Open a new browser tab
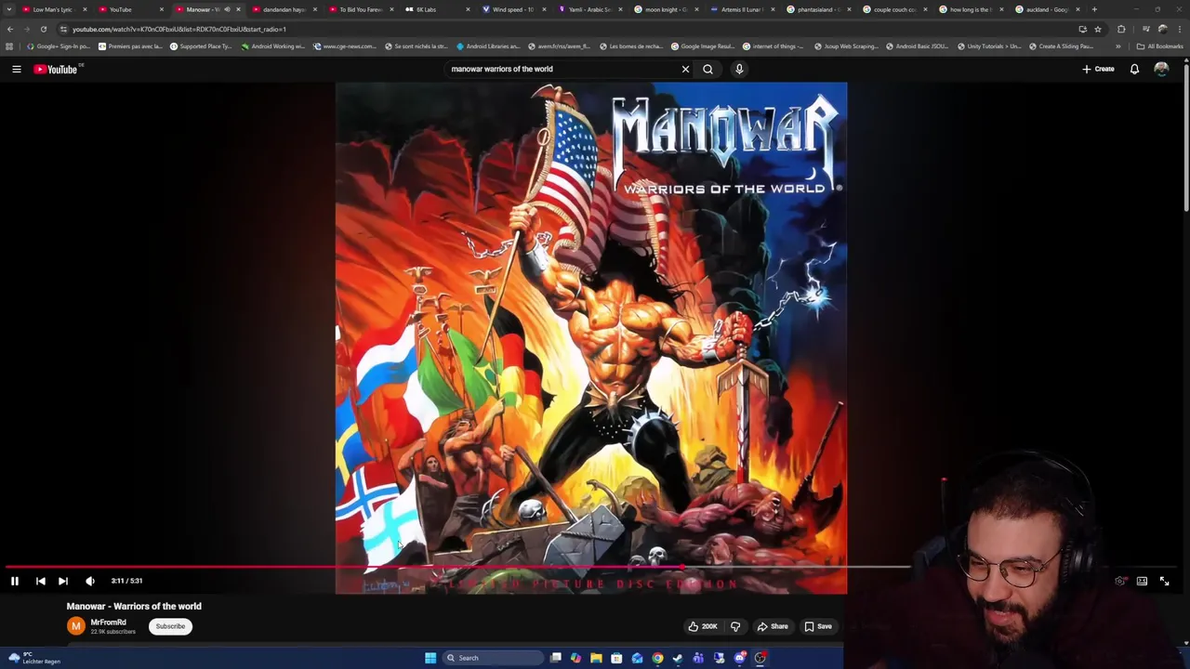Screen dimensions: 1190x669 pos(1094,9)
